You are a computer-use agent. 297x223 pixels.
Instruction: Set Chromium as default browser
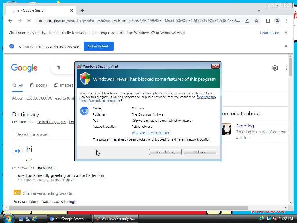point(99,46)
